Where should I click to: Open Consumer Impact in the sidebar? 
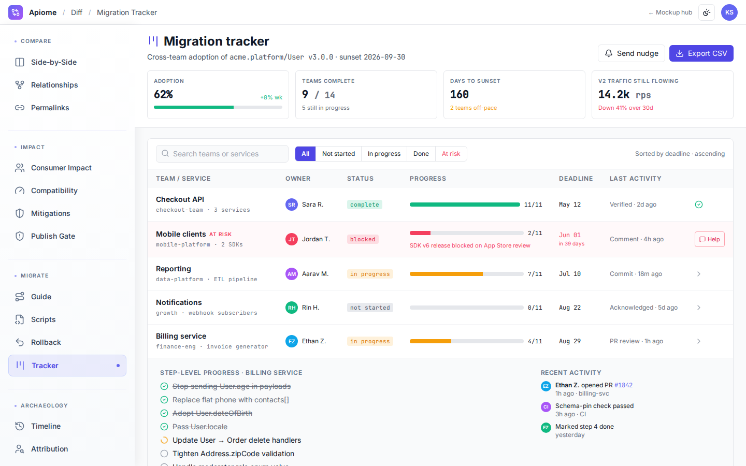pyautogui.click(x=67, y=168)
